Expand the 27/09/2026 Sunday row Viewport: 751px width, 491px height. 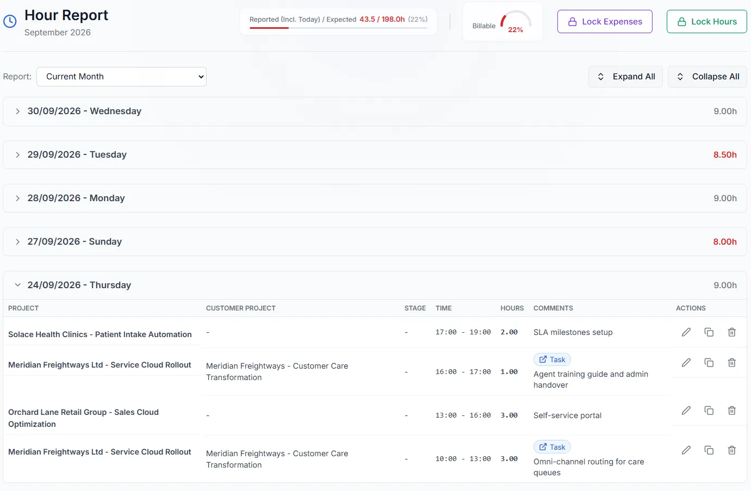375,242
